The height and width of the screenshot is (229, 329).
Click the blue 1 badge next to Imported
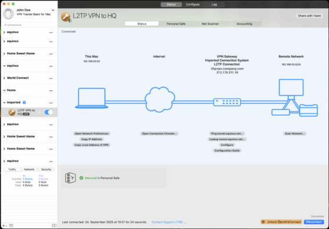click(x=24, y=103)
